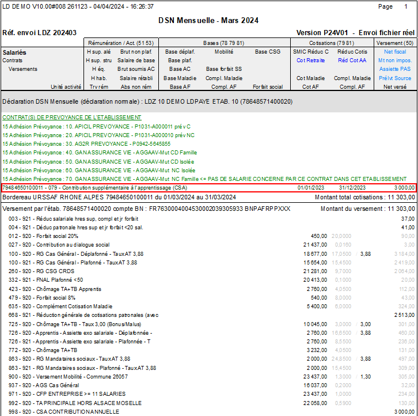This screenshot has width=418, height=416.
Task: Open the 'CONTRAT(S) DE PREVOYANCE DE L'ETABLISSEMENT' heading
Action: pyautogui.click(x=71, y=117)
